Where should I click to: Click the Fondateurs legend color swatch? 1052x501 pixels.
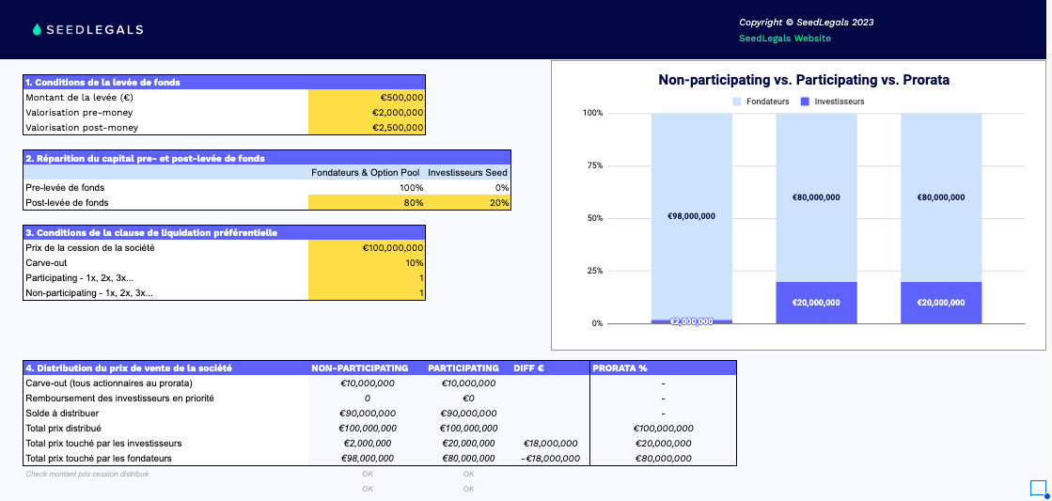[737, 102]
